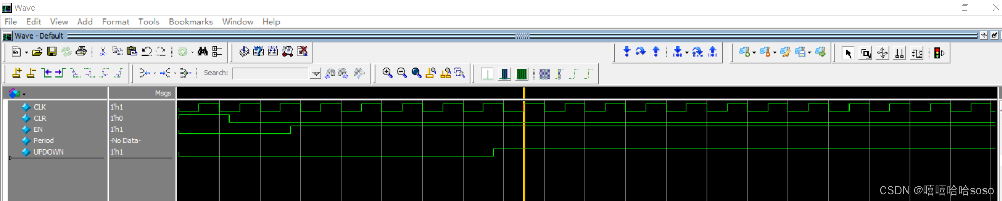Viewport: 1002px width, 201px height.
Task: Undo the last action
Action: 147,52
